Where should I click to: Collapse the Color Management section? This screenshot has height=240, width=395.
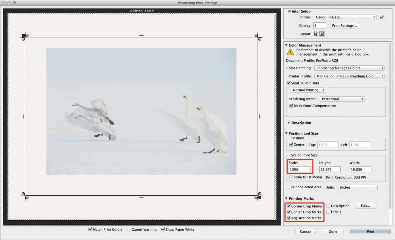287,45
